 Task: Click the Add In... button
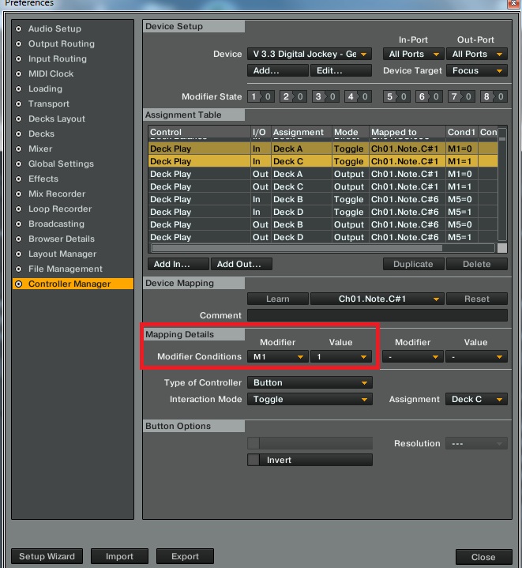(x=178, y=264)
